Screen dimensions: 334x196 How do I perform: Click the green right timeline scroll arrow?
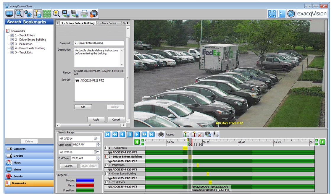click(322, 142)
